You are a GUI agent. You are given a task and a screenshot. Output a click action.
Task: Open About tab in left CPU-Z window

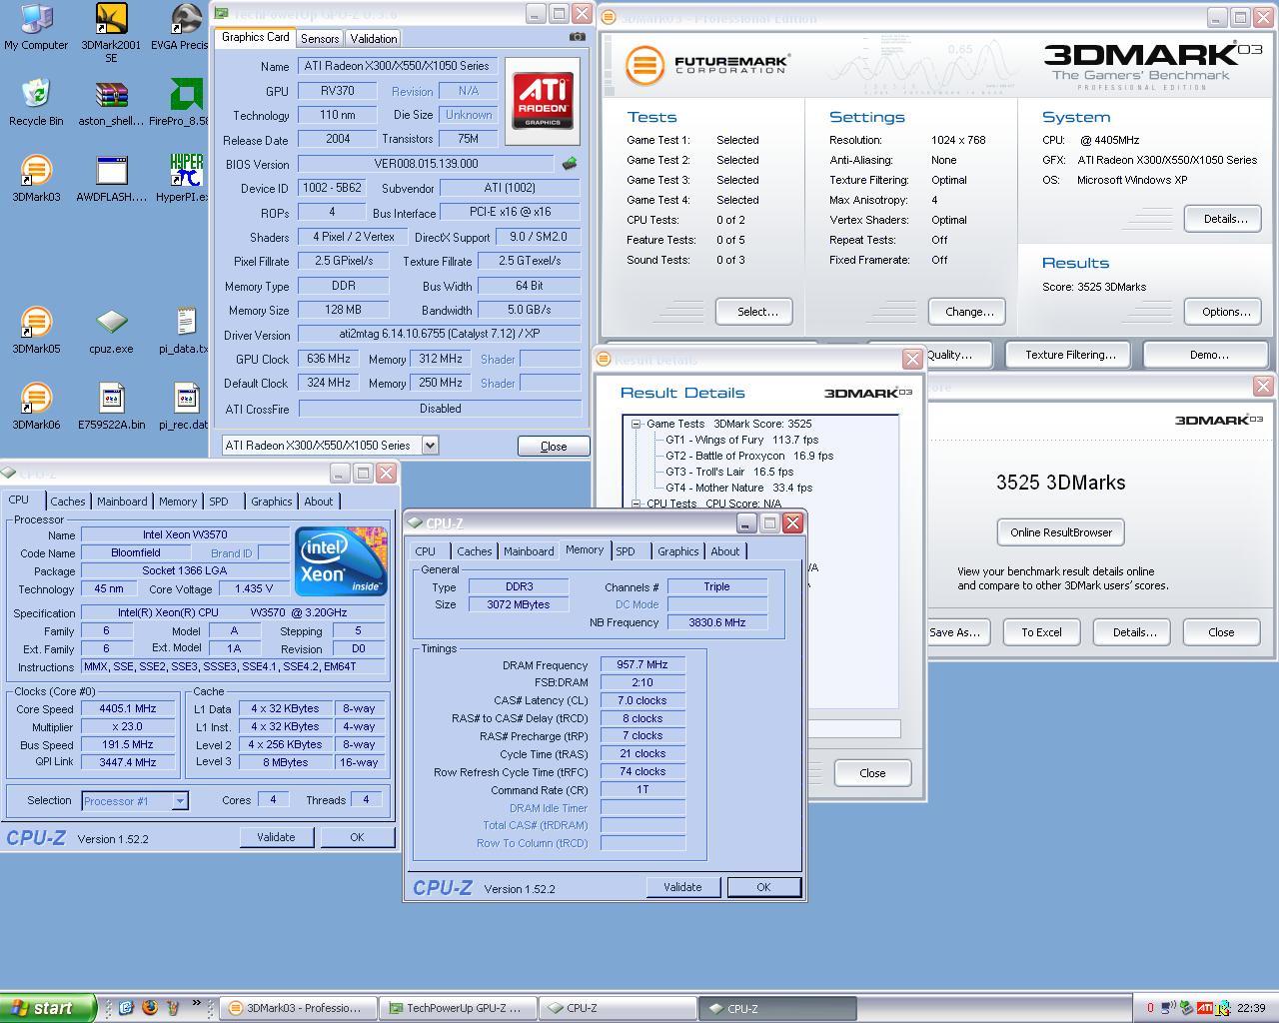(319, 502)
